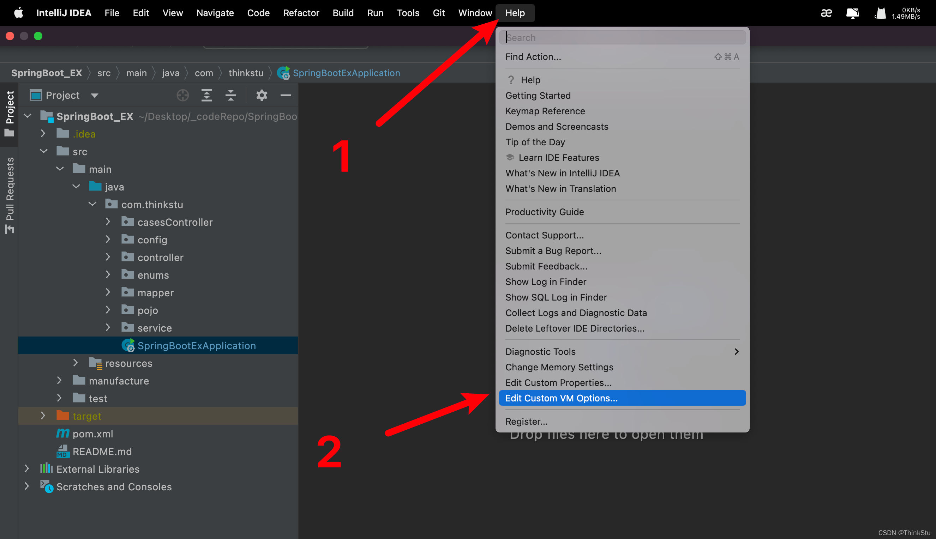Click the ligature ae icon in menu bar

[x=826, y=13]
